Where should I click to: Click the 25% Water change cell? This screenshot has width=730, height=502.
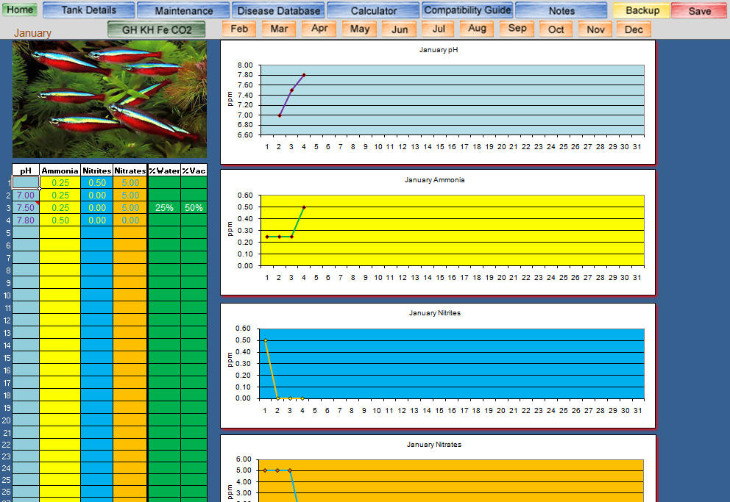tap(163, 208)
